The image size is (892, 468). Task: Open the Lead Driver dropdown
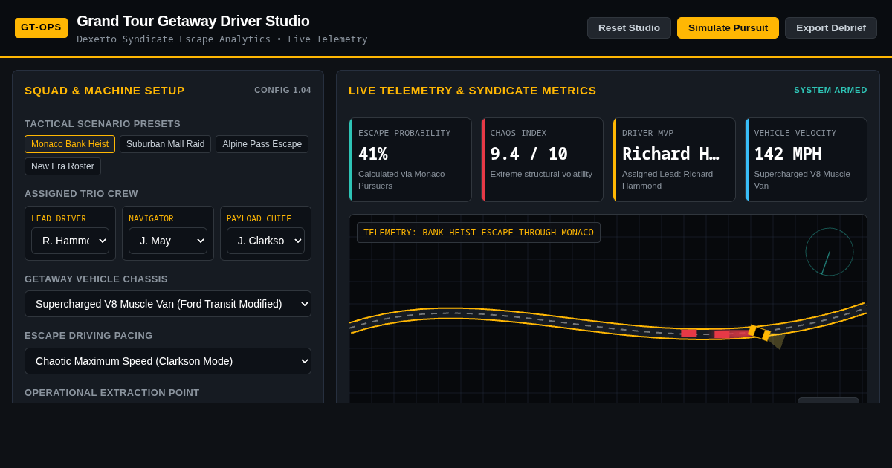tap(70, 241)
